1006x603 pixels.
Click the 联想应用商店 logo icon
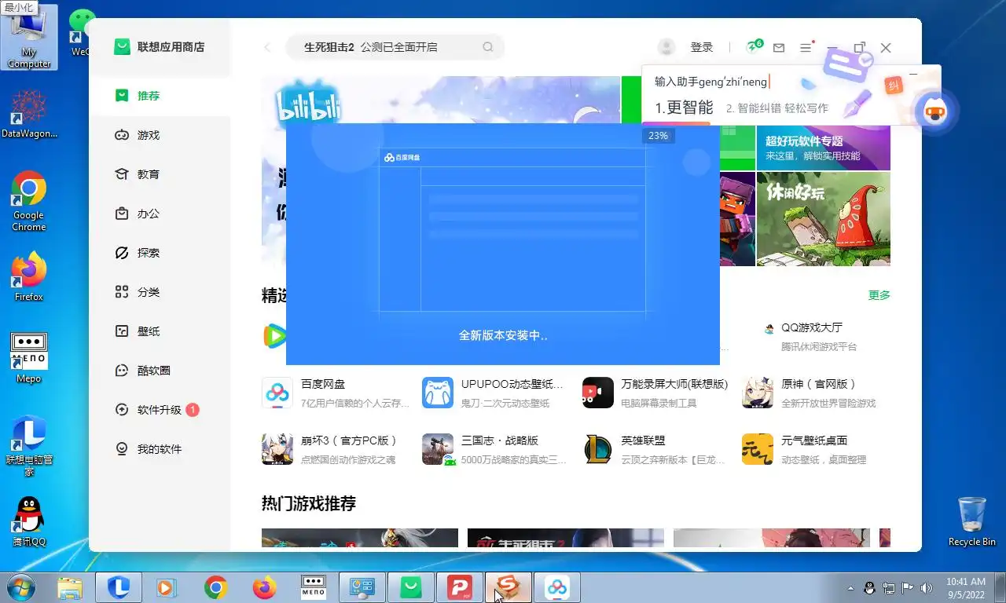tap(122, 47)
